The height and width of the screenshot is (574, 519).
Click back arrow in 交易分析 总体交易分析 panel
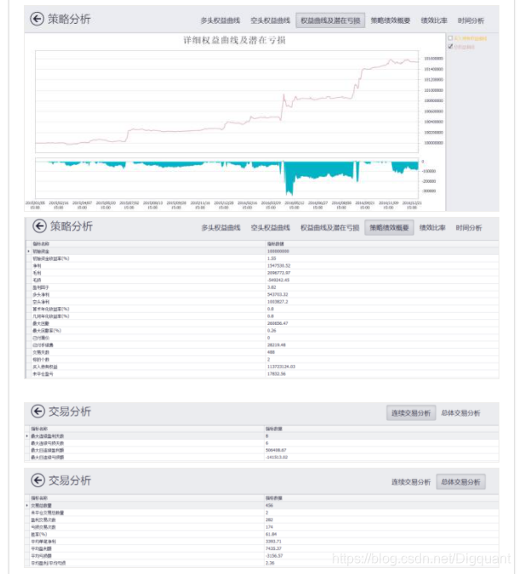37,480
